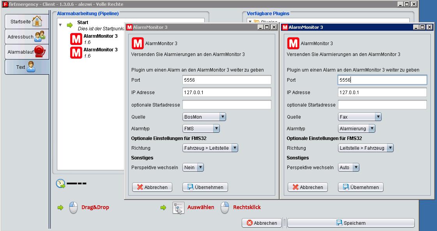Screen dimensions: 437x231
Task: Click the floppy disk icon on Speichern
Action: pyautogui.click(x=339, y=223)
